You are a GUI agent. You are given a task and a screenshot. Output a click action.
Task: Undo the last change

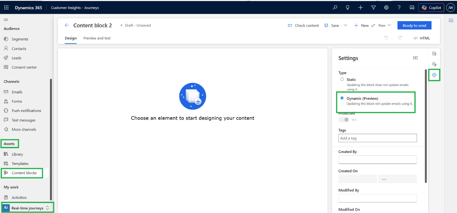pos(386,38)
